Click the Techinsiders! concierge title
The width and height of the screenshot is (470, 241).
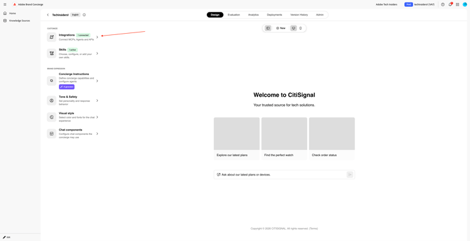point(61,14)
